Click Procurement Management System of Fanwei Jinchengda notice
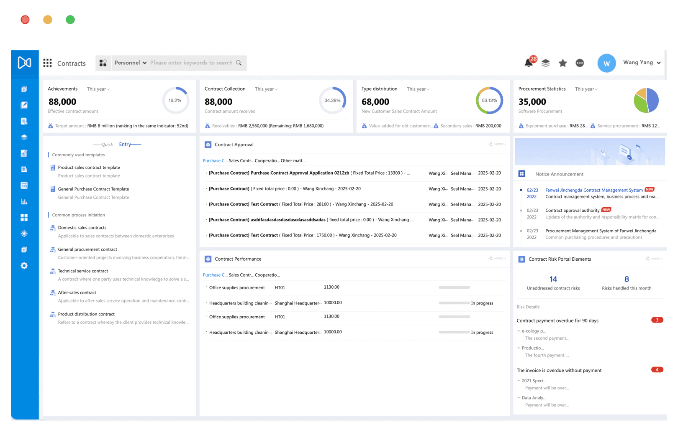This screenshot has width=678, height=432. click(601, 231)
